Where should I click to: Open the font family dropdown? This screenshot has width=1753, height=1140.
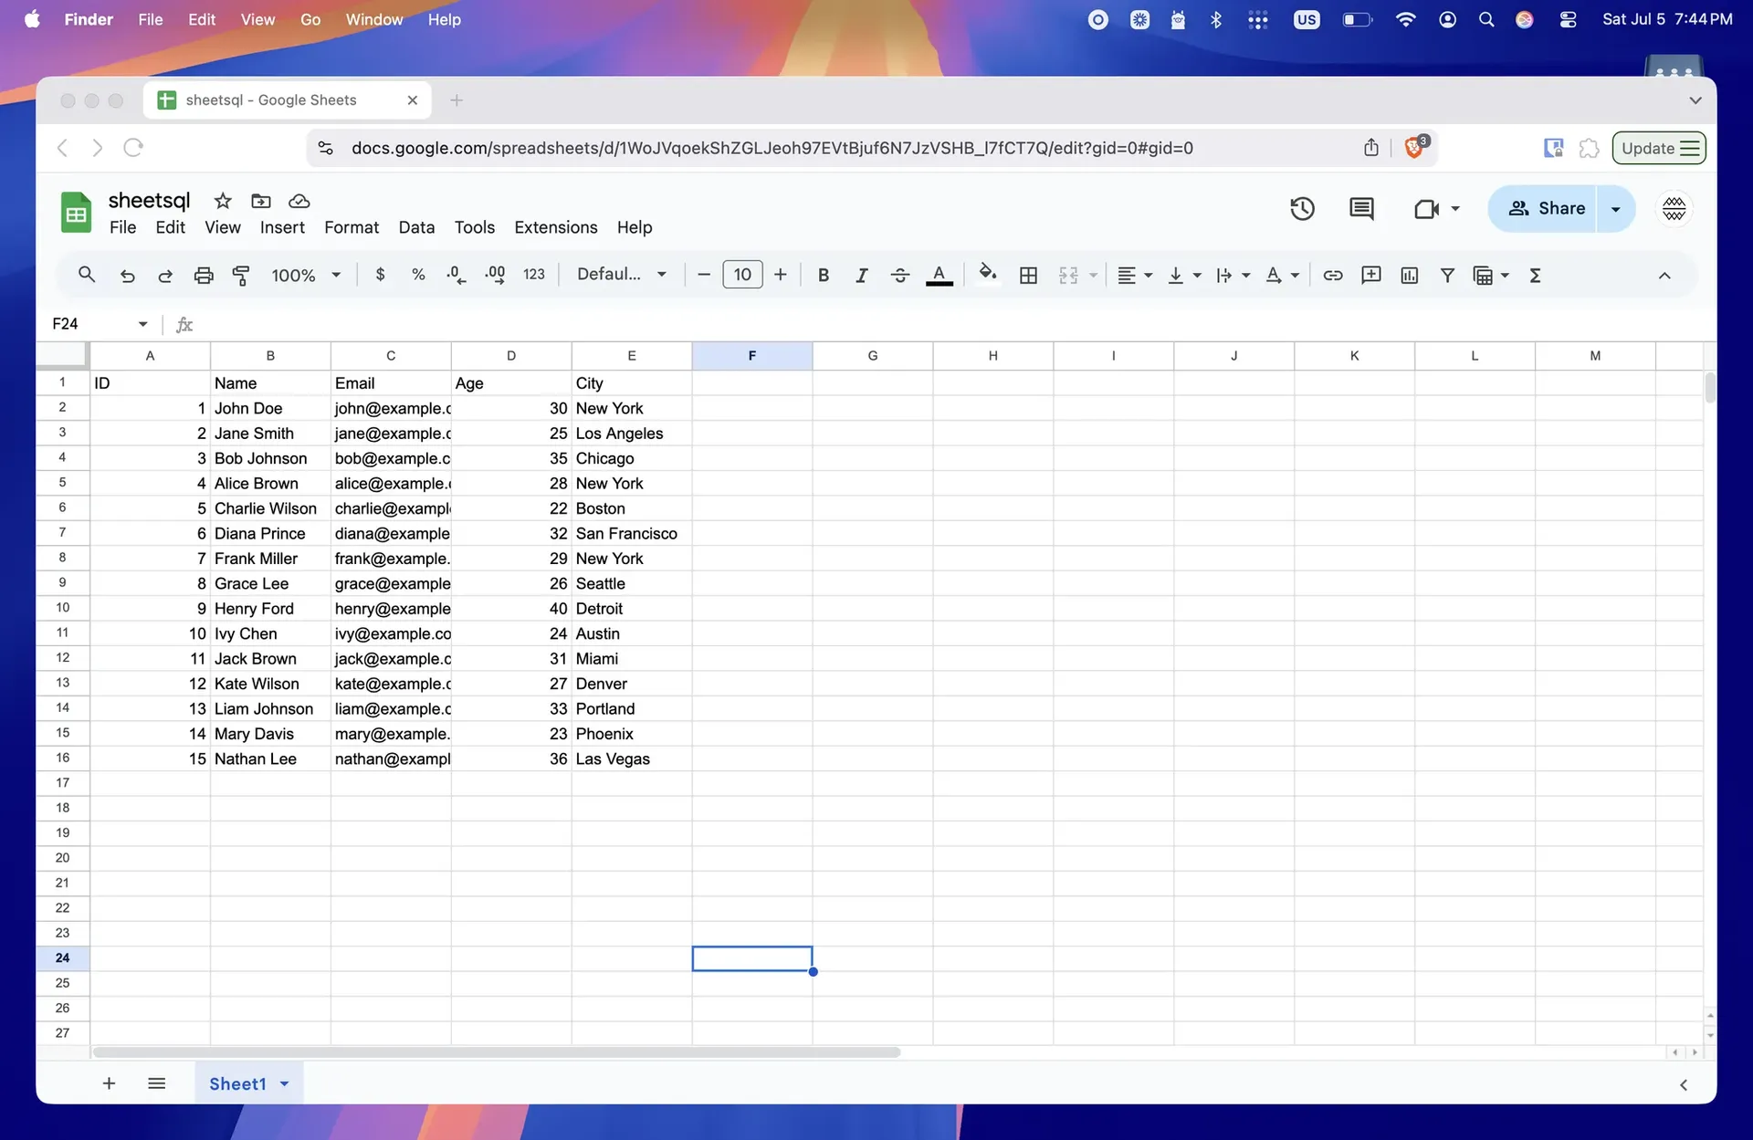(x=622, y=274)
